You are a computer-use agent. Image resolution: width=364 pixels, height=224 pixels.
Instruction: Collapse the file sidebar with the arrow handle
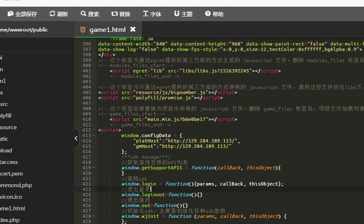coord(76,138)
